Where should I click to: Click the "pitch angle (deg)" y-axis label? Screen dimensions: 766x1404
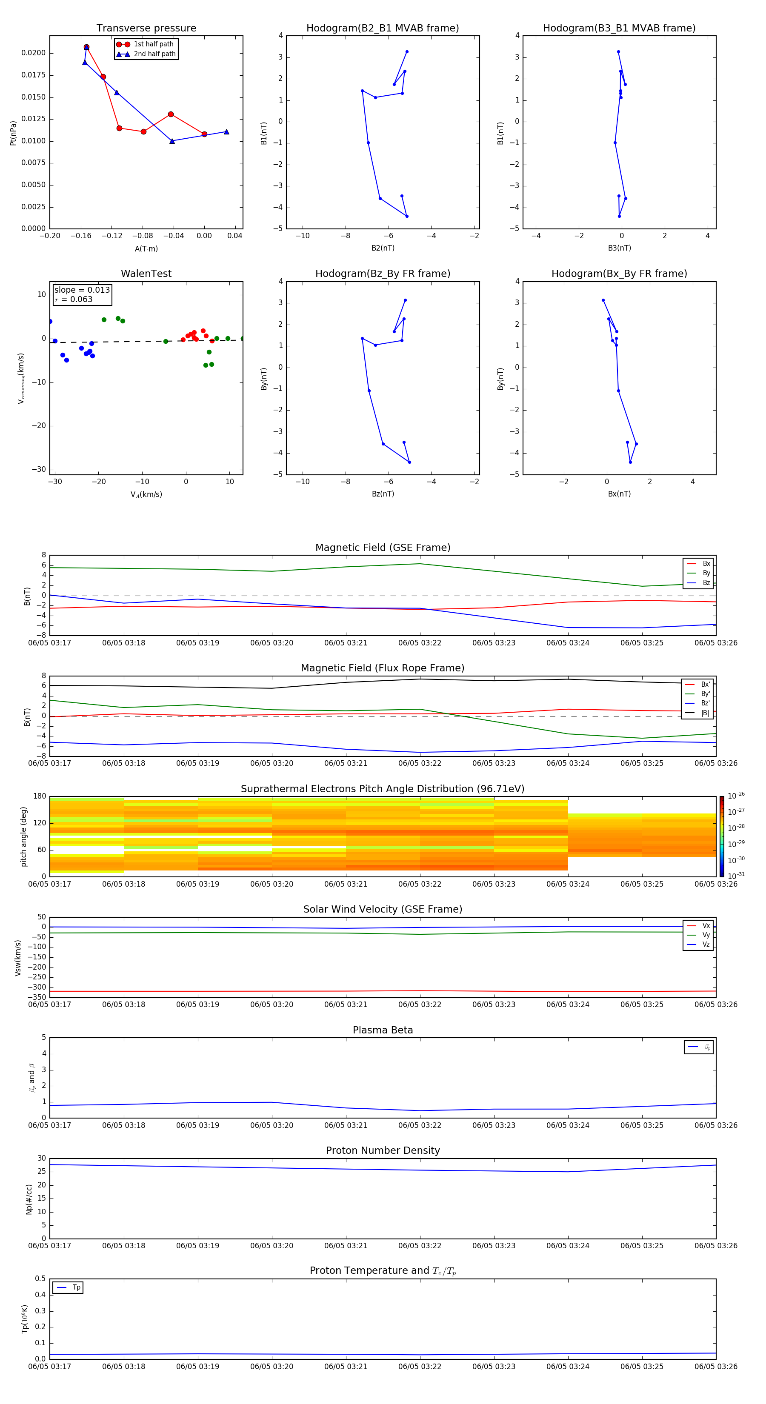[23, 836]
